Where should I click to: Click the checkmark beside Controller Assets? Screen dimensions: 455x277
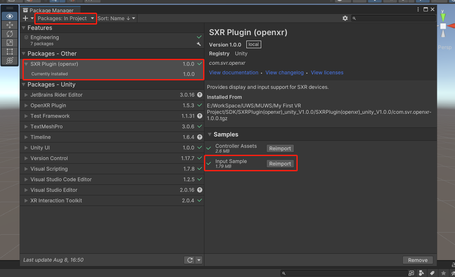208,148
